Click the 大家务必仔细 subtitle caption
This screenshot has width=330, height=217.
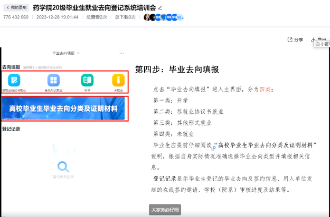pos(165,209)
